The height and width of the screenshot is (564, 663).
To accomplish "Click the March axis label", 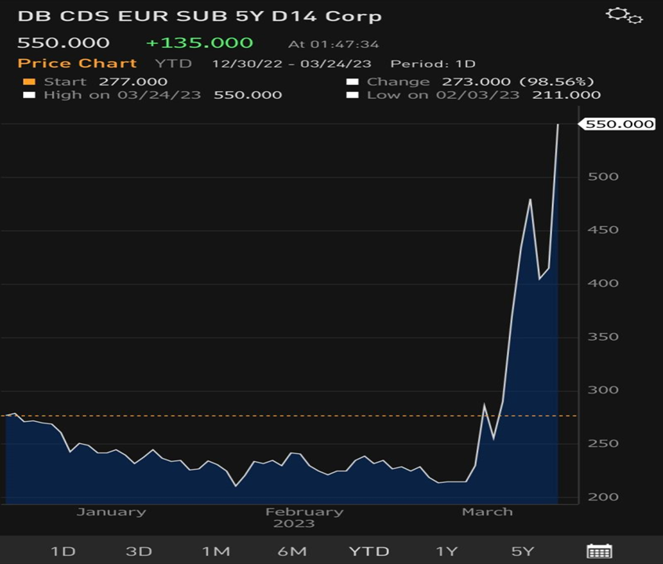I will click(487, 512).
